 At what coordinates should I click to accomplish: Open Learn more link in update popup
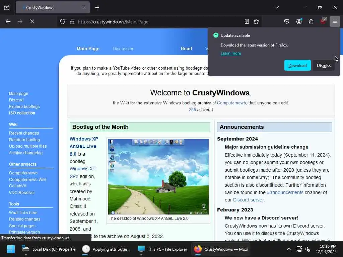[230, 53]
